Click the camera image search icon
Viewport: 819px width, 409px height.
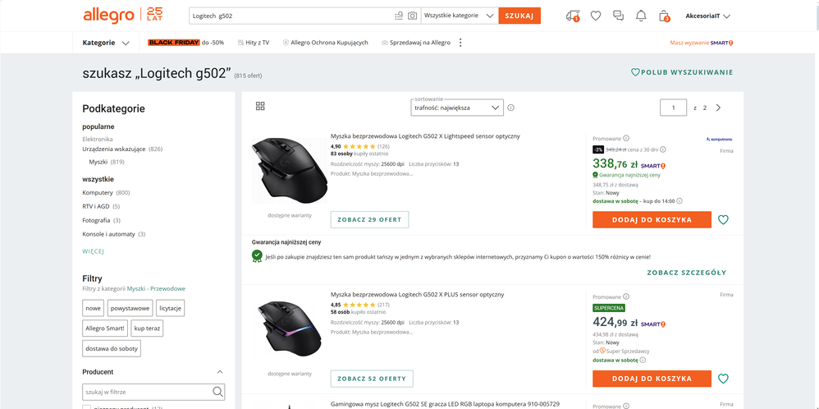(x=412, y=16)
